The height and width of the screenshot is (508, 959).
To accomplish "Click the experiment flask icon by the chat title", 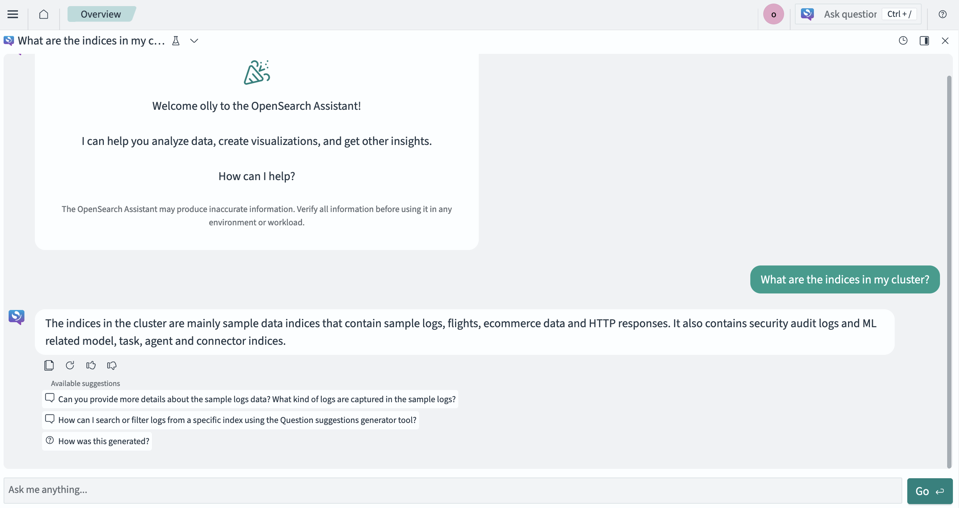I will click(176, 41).
